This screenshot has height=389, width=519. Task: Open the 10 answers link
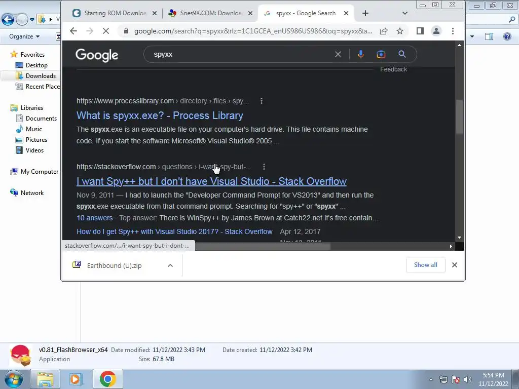tap(95, 218)
